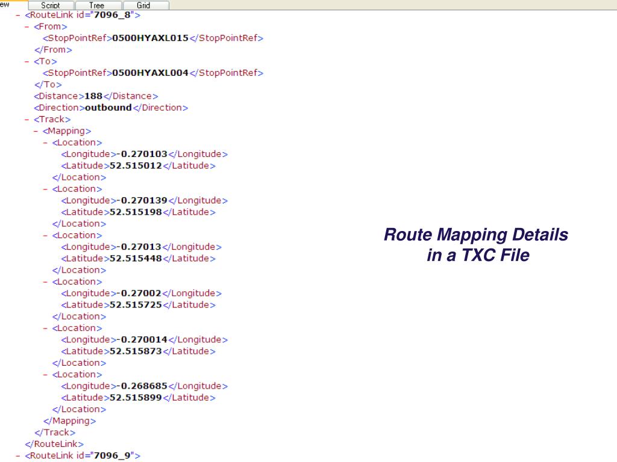Collapse the Location with longitude -0.270014
The height and width of the screenshot is (462, 617).
(45, 328)
